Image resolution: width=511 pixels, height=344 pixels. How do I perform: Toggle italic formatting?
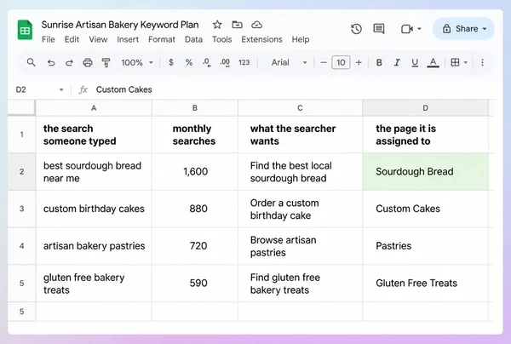click(x=397, y=62)
